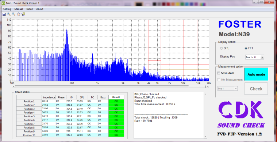
Task: Click f0 value 320.8 in Position 8
Action: pos(72,127)
